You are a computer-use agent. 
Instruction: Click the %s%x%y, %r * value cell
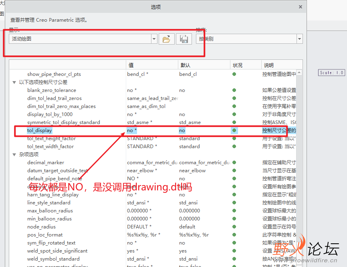(143, 234)
